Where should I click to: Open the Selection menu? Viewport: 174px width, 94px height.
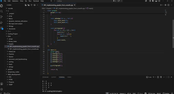(x=15, y=1)
